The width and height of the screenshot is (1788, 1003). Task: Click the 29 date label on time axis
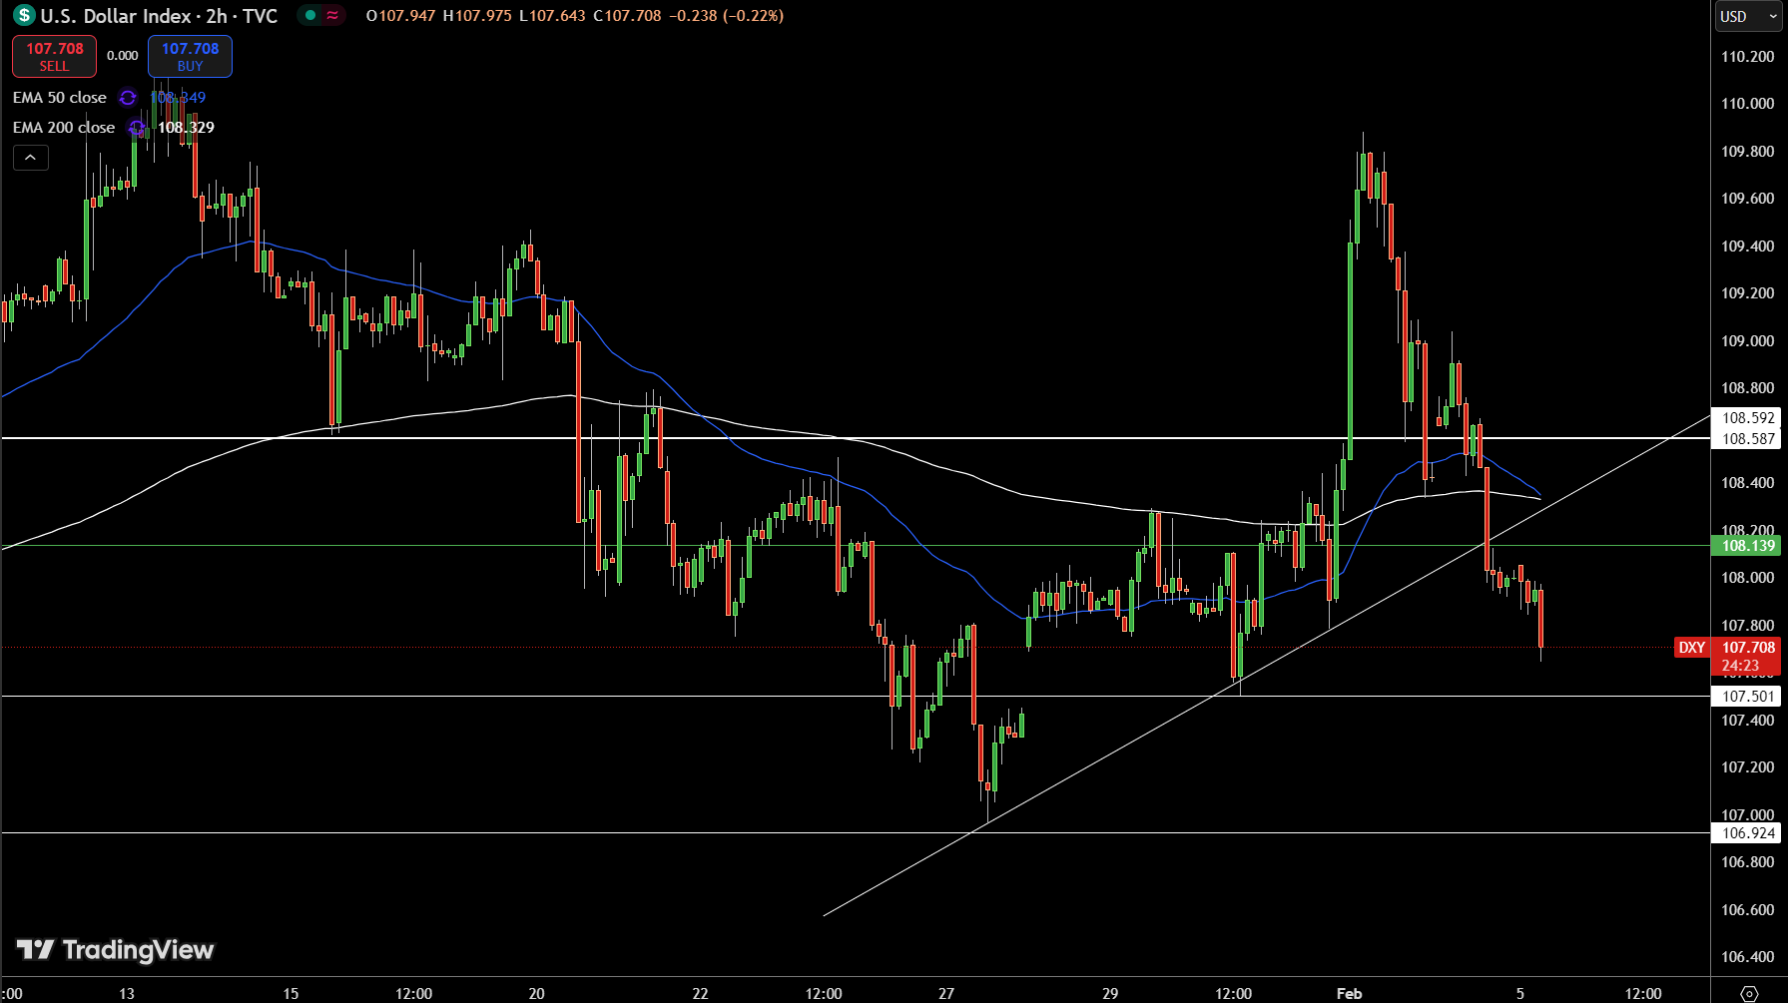coord(1110,994)
